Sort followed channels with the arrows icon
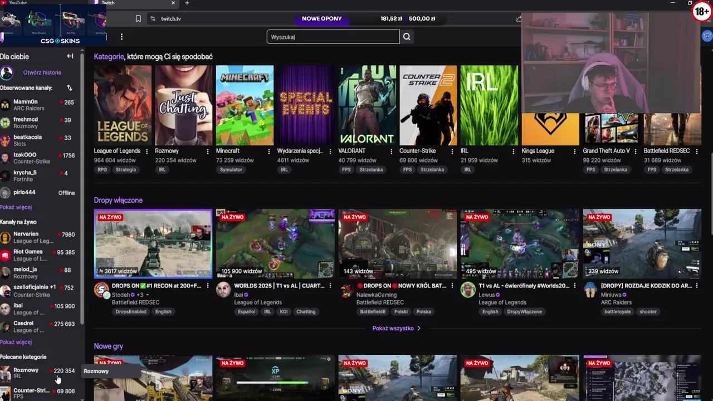The height and width of the screenshot is (401, 713). click(x=69, y=88)
